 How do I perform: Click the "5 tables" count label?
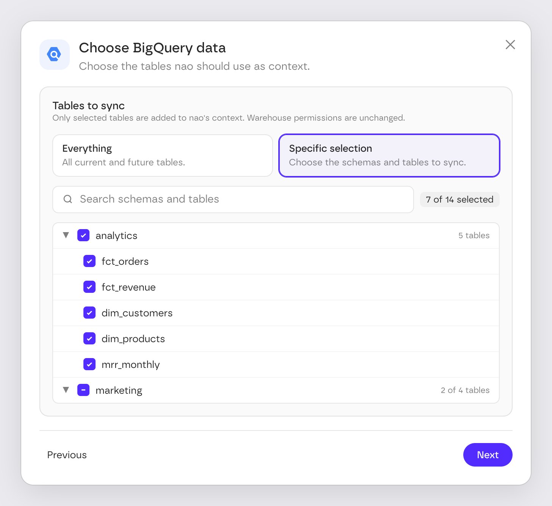coord(474,236)
